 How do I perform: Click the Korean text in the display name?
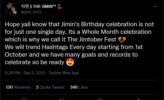click(25, 6)
